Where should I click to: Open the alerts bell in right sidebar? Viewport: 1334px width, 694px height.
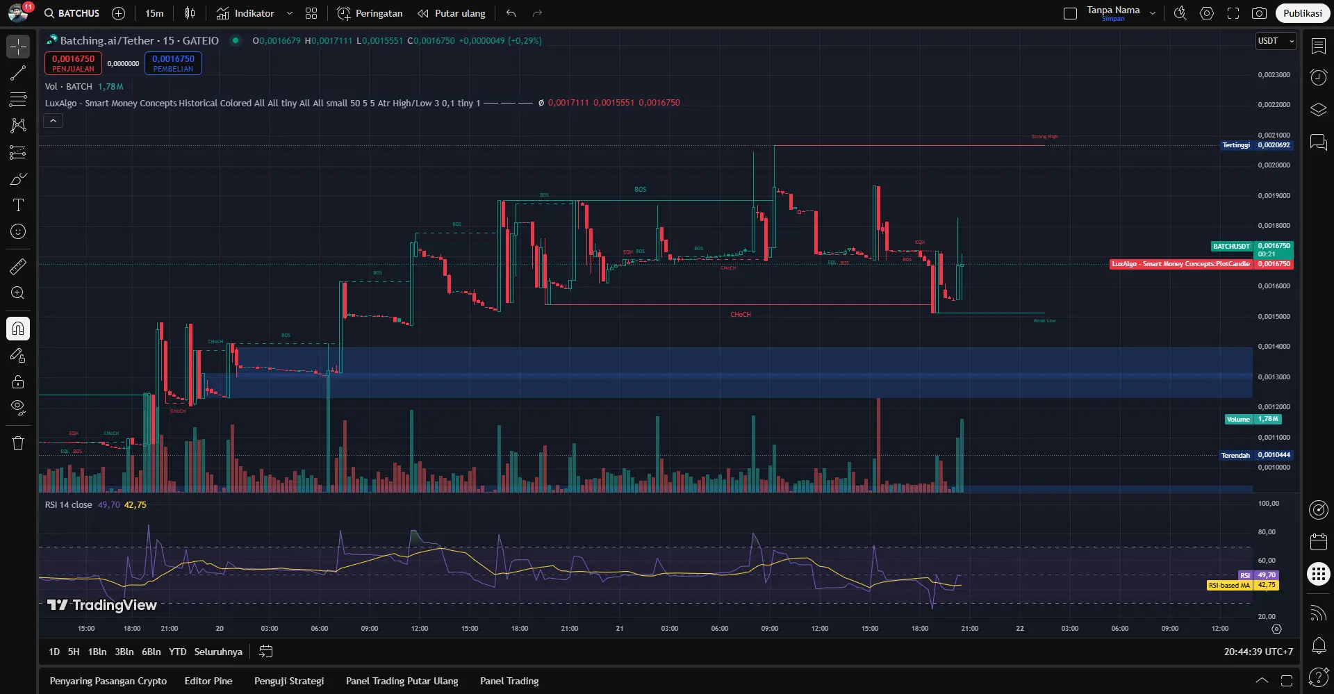tap(1318, 645)
